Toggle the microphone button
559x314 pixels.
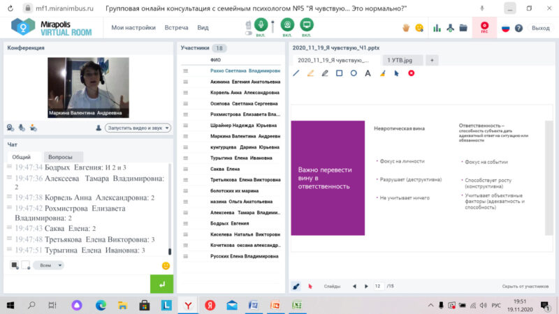(261, 24)
